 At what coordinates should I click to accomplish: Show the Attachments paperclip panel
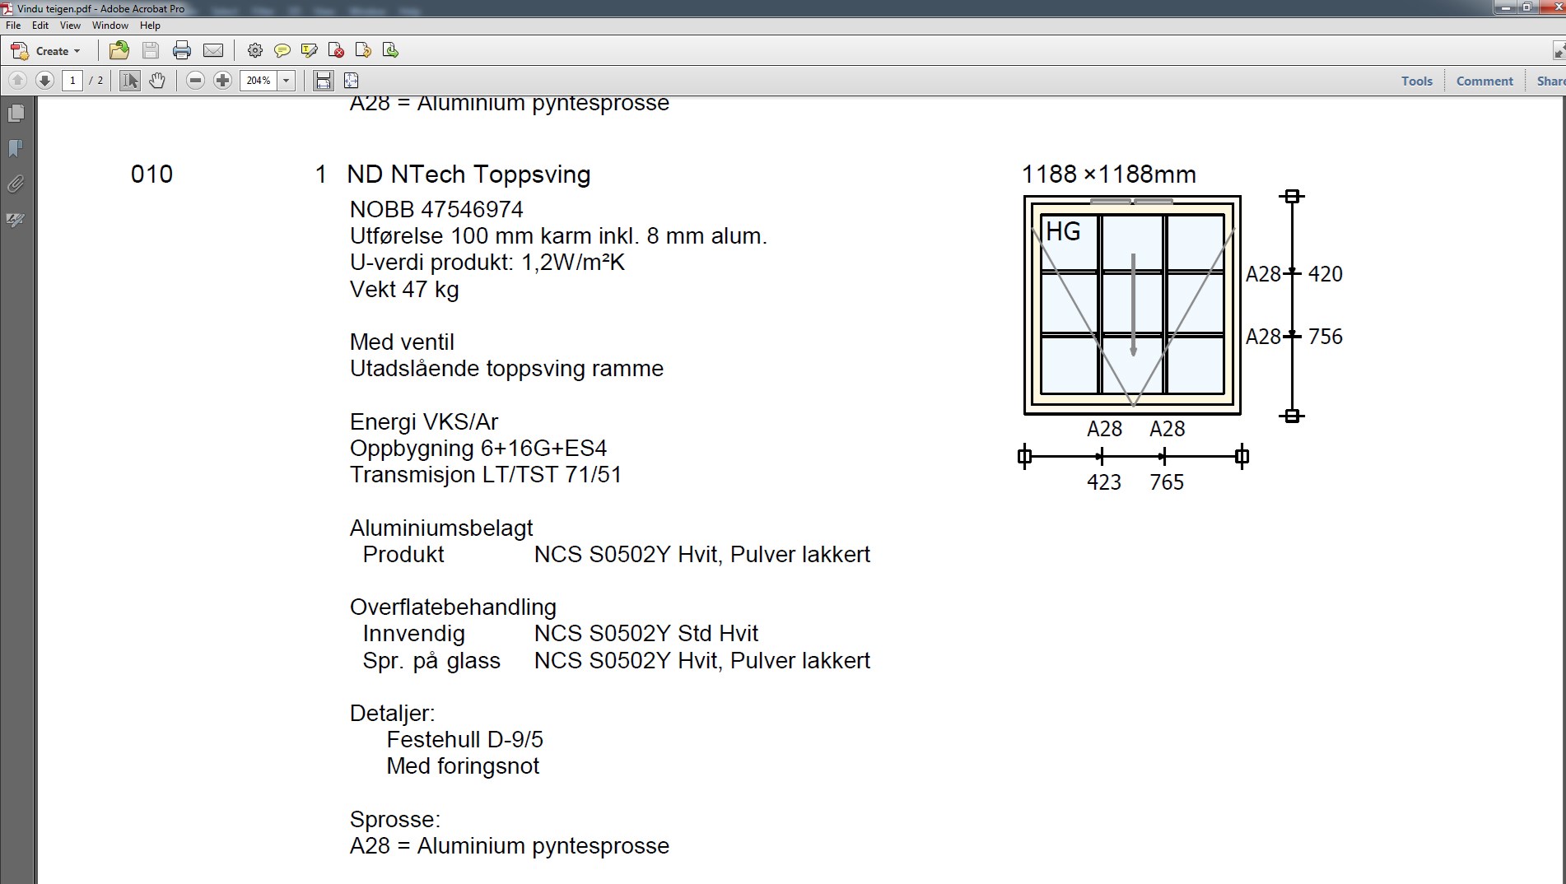pyautogui.click(x=16, y=184)
